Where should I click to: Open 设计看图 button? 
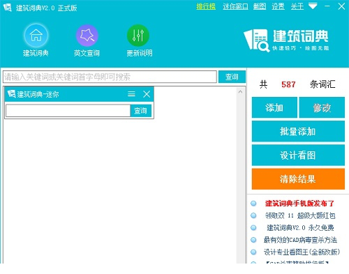pos(298,155)
